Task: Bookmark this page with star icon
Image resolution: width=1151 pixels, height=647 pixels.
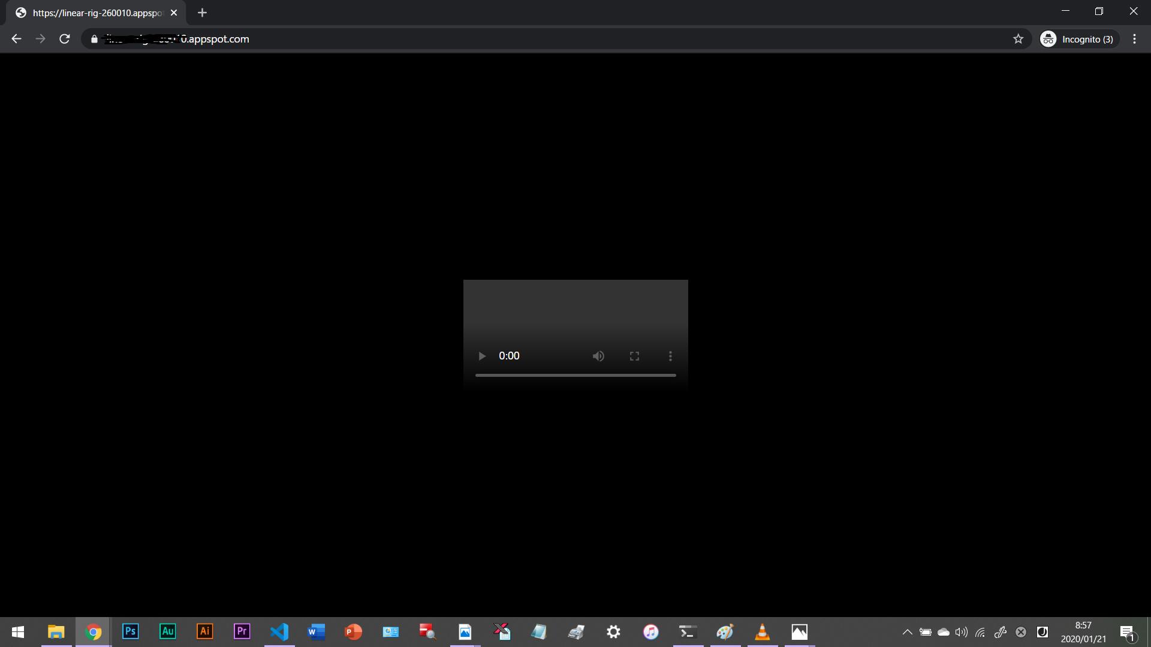Action: pyautogui.click(x=1018, y=39)
